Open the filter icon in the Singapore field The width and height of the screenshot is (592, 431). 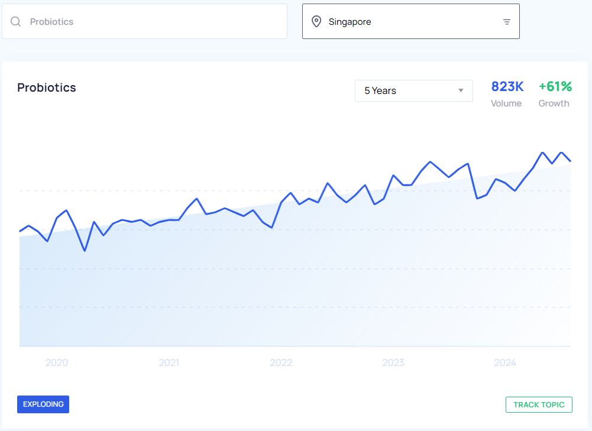point(507,22)
